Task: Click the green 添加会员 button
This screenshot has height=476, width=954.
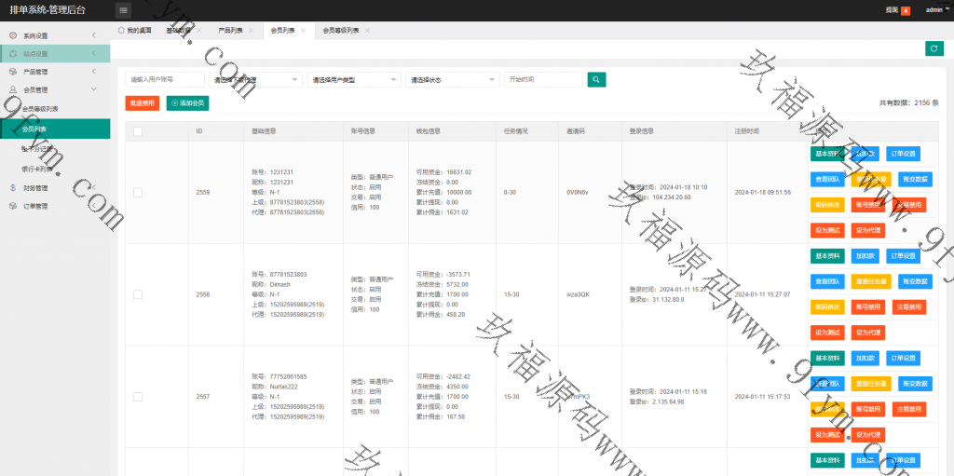Action: point(187,102)
